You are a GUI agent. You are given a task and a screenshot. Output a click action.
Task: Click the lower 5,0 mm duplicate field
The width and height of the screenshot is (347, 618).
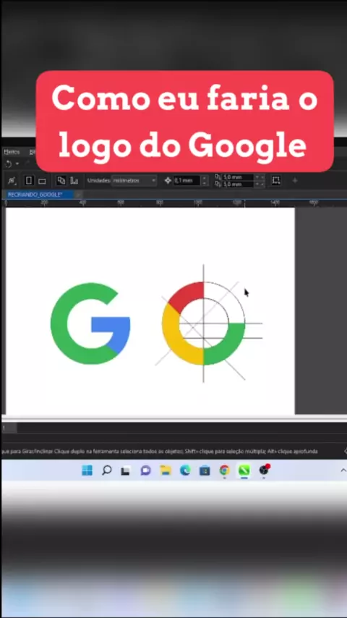click(238, 184)
